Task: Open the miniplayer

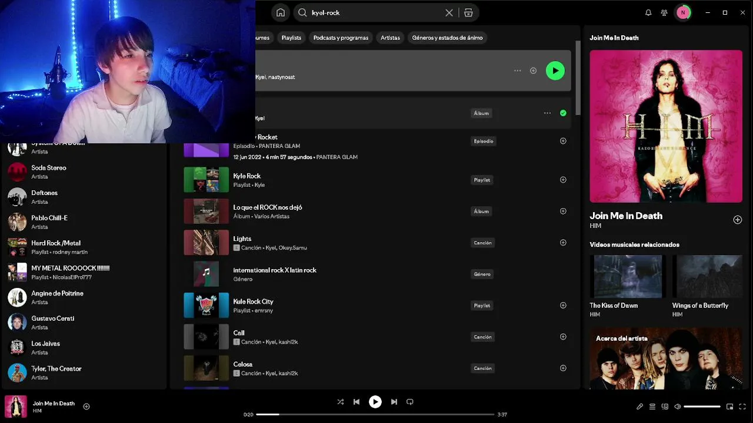Action: pos(730,407)
